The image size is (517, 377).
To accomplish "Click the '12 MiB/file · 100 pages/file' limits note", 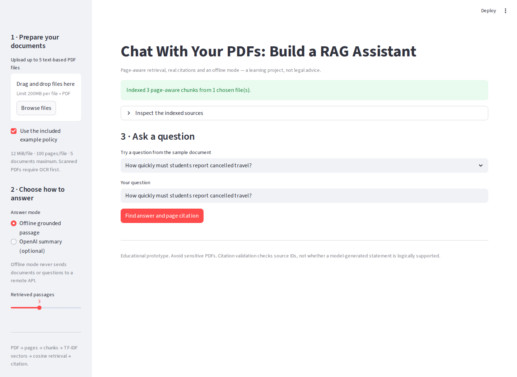I will click(44, 162).
